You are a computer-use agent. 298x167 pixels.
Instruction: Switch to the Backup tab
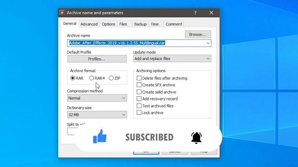point(140,24)
